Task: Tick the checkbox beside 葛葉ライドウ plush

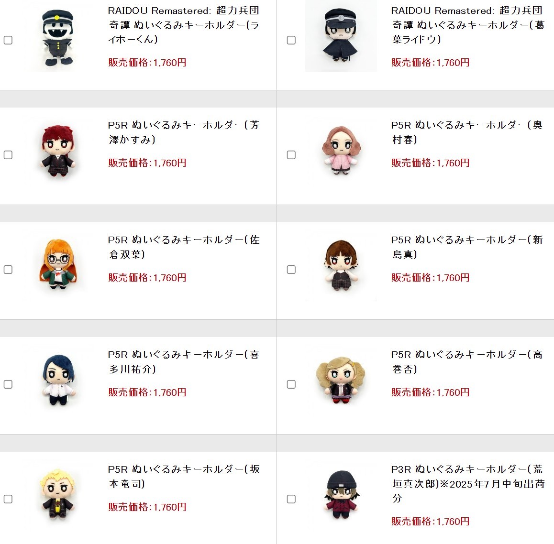Action: click(x=291, y=40)
